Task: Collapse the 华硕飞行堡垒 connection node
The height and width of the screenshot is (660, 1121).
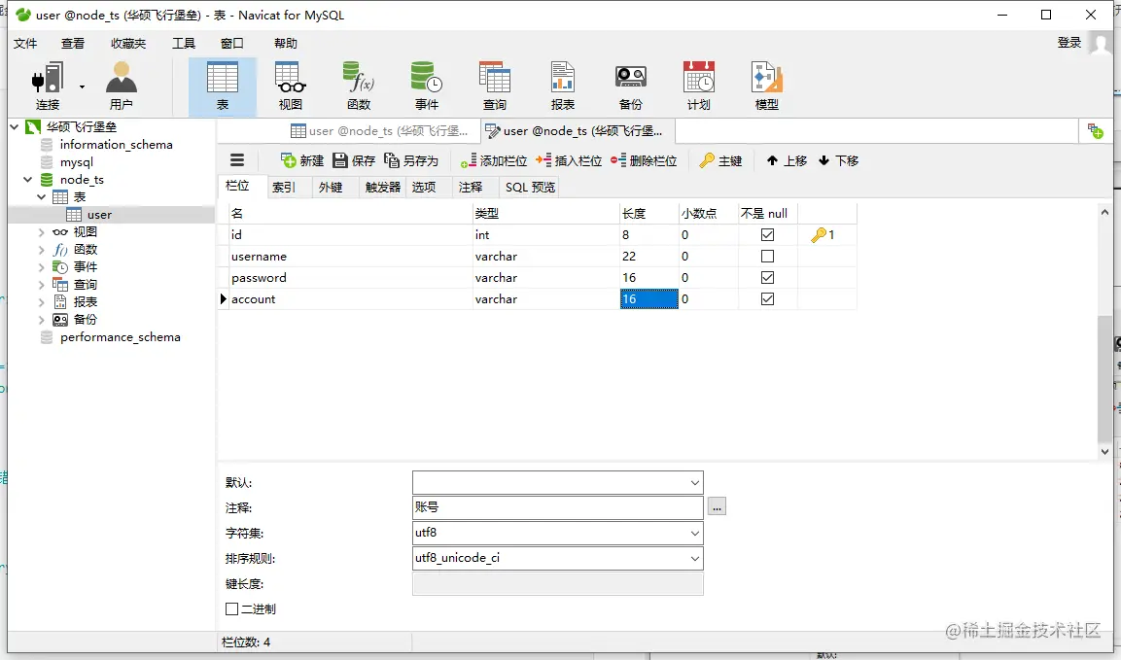Action: tap(15, 126)
